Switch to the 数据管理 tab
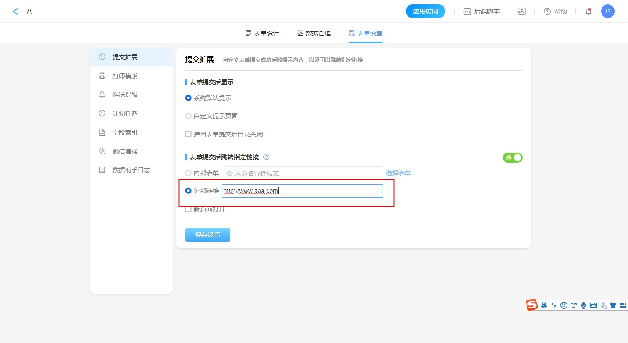This screenshot has height=343, width=628. [x=314, y=33]
